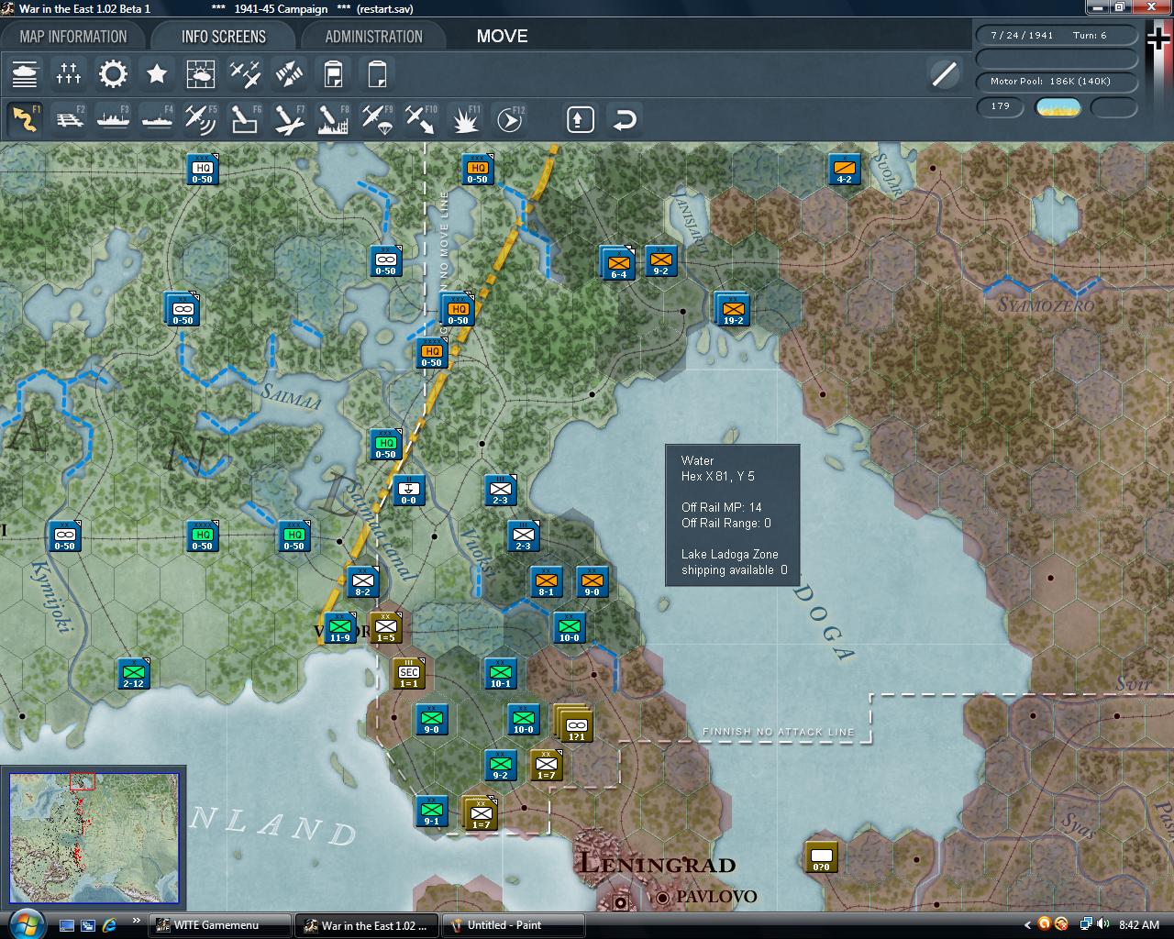Select F7 bomb airfield mode
The width and height of the screenshot is (1174, 939).
point(289,119)
